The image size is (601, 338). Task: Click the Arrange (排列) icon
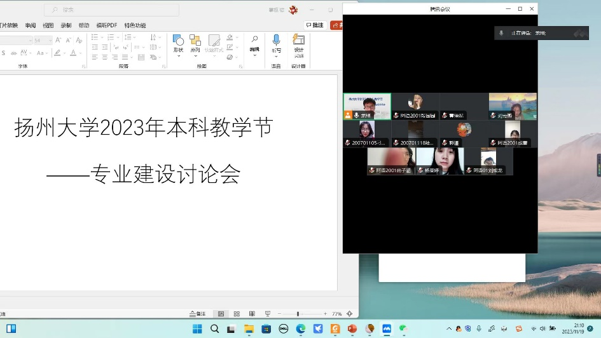195,43
